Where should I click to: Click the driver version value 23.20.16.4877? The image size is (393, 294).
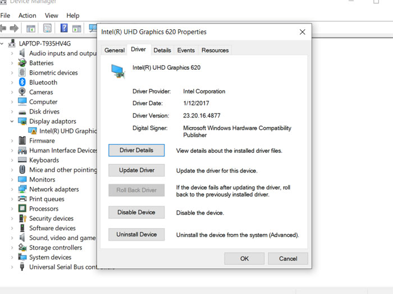[x=202, y=116]
